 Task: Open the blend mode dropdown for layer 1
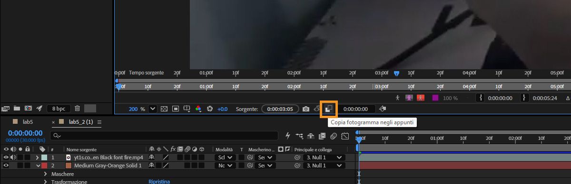226,157
